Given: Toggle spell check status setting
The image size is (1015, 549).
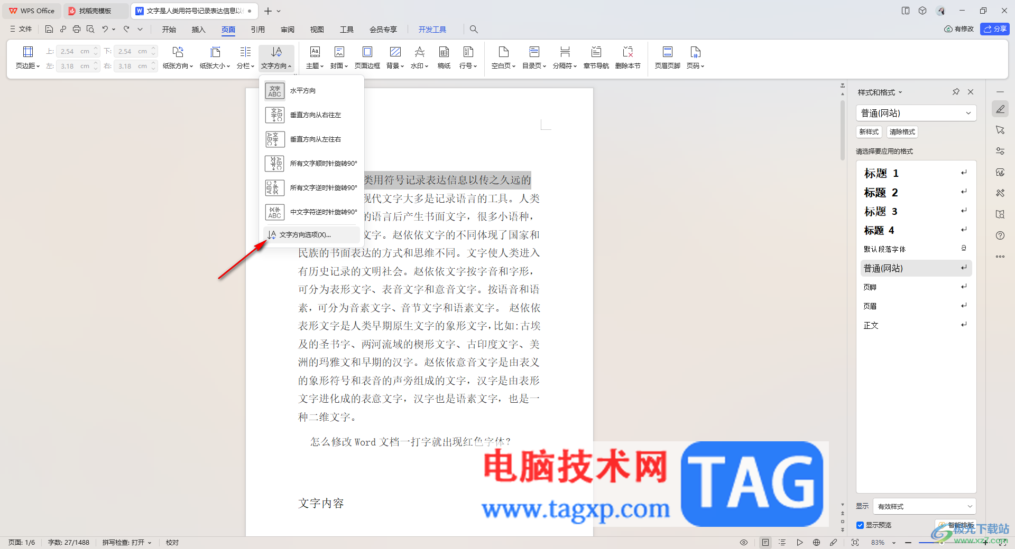Looking at the screenshot, I should pyautogui.click(x=127, y=543).
